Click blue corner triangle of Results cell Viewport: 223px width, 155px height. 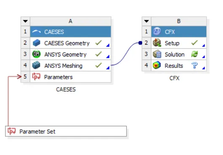point(204,68)
